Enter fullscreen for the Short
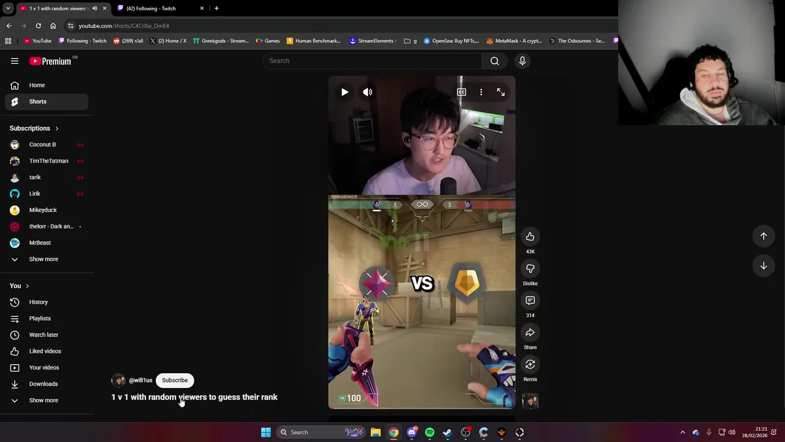The height and width of the screenshot is (442, 785). (x=500, y=92)
